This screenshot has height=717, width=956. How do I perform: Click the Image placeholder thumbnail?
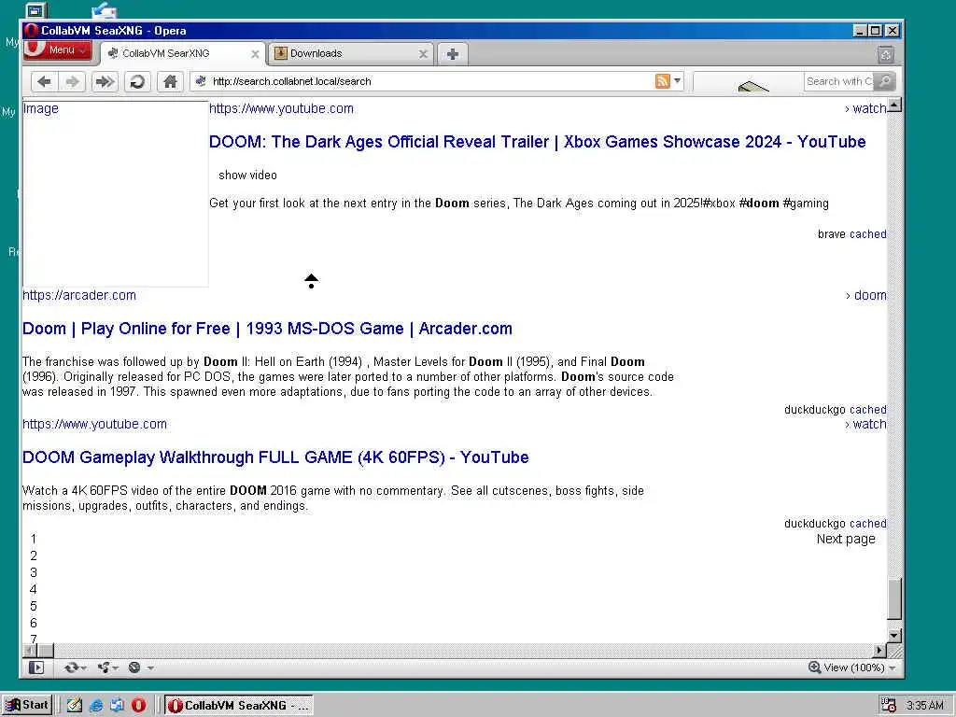point(115,194)
